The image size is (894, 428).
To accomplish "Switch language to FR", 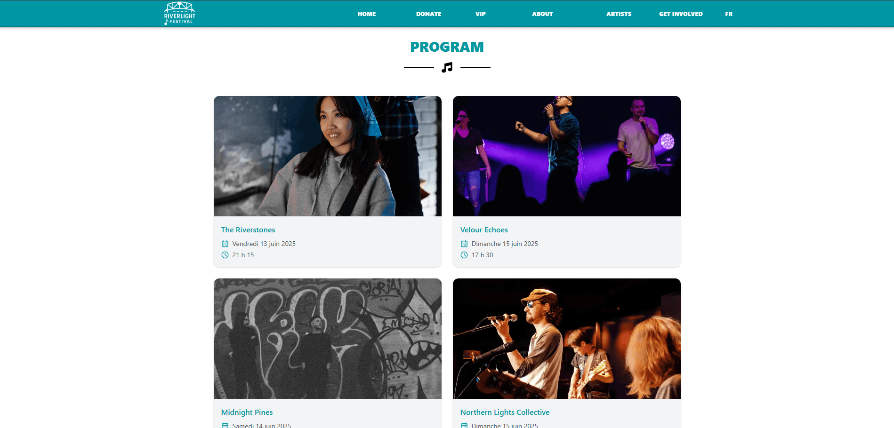I will (729, 14).
